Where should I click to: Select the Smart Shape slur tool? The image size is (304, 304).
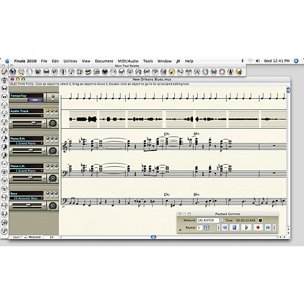(113, 72)
